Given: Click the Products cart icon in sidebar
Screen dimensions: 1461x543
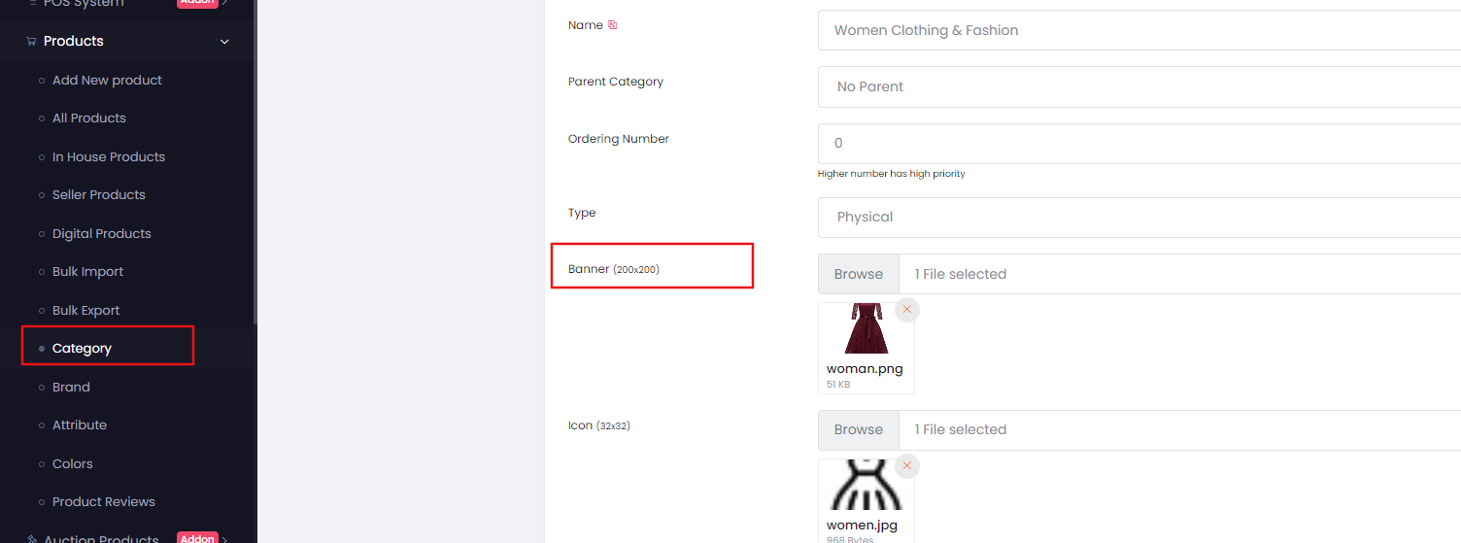Looking at the screenshot, I should (31, 42).
